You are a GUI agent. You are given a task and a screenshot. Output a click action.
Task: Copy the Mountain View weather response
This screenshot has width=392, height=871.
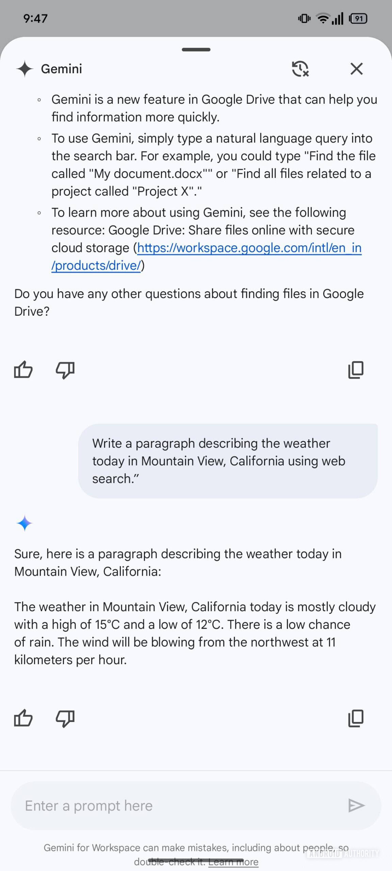coord(356,718)
